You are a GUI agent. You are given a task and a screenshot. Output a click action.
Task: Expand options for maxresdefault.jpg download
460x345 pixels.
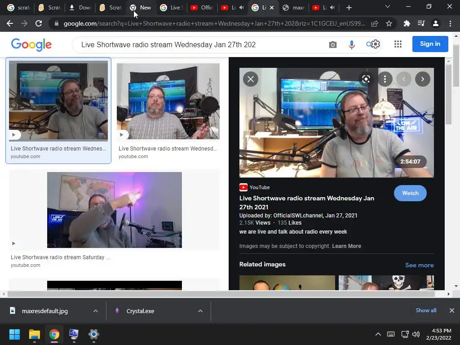click(95, 311)
